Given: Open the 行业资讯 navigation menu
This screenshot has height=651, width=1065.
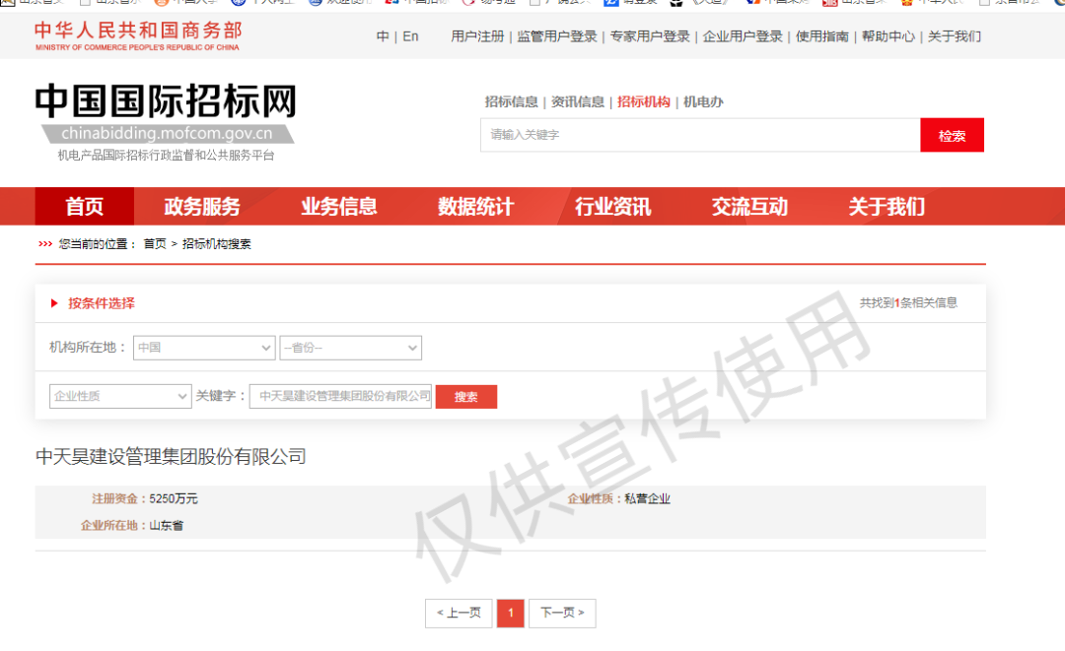Looking at the screenshot, I should coord(612,206).
